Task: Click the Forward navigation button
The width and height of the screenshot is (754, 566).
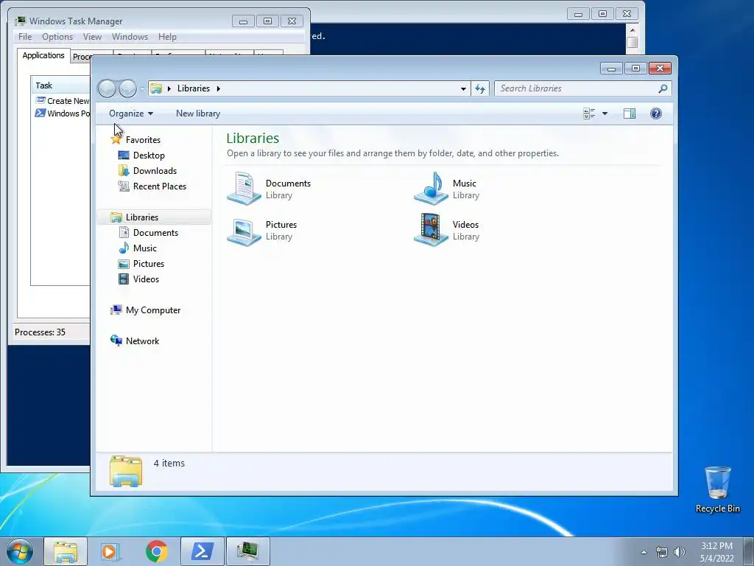Action: pyautogui.click(x=127, y=88)
